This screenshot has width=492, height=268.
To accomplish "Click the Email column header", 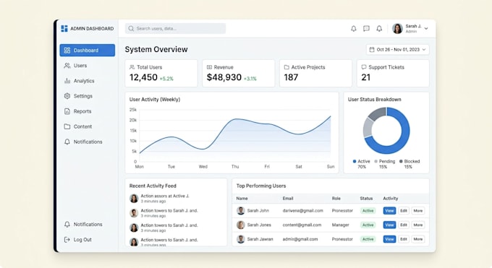I will (288, 199).
